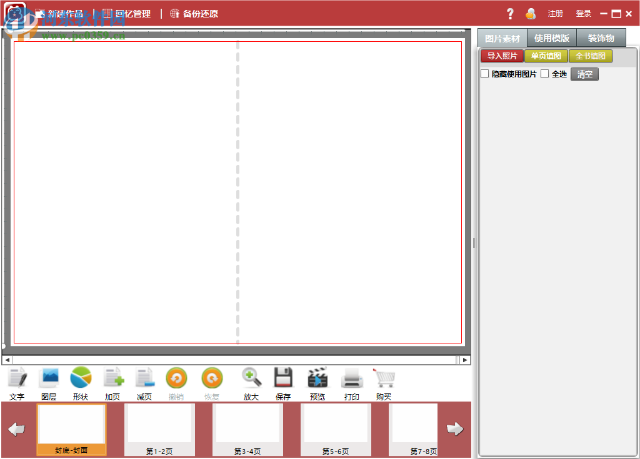
Task: Open 回忆管理 menu item
Action: pyautogui.click(x=127, y=14)
